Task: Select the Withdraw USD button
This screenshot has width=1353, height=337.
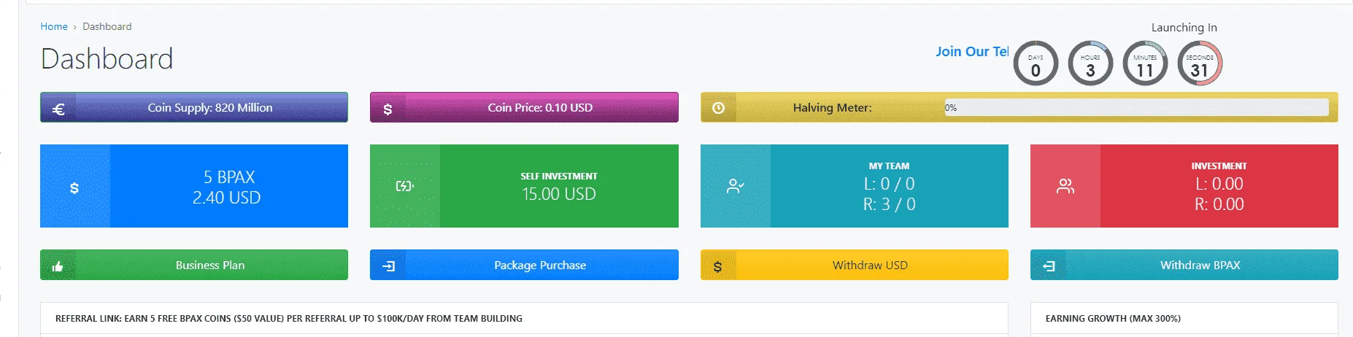Action: tap(855, 265)
